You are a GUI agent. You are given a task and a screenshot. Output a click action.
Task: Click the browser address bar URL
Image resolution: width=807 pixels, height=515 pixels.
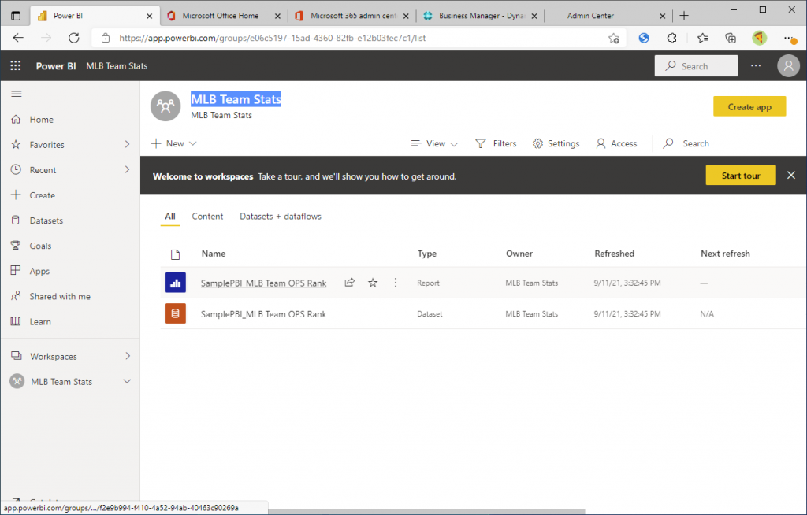(272, 38)
